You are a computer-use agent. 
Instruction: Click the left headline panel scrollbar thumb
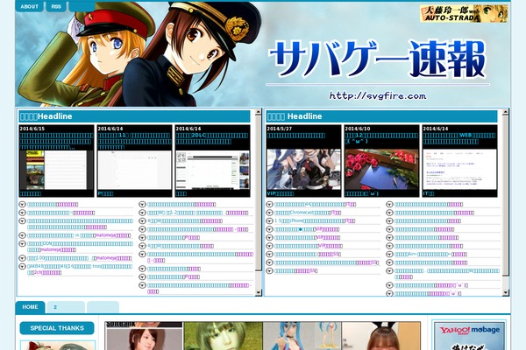point(258,192)
